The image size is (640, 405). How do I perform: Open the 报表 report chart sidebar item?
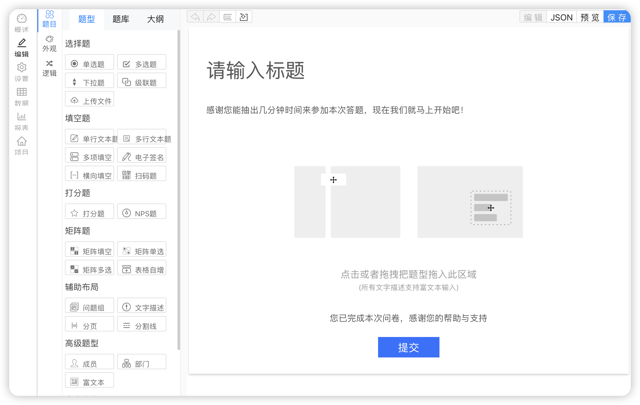pos(21,121)
